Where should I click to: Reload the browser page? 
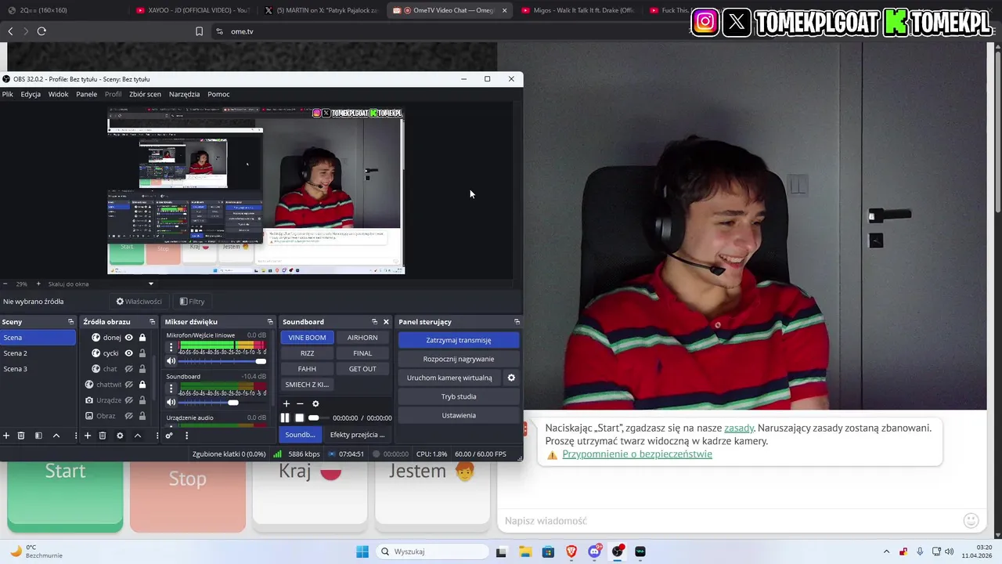(41, 31)
